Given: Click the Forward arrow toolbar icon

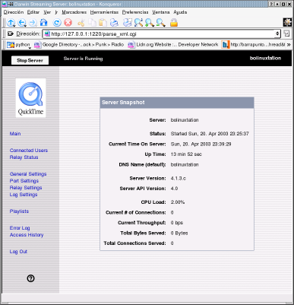Looking at the screenshot, I should click(33, 23).
